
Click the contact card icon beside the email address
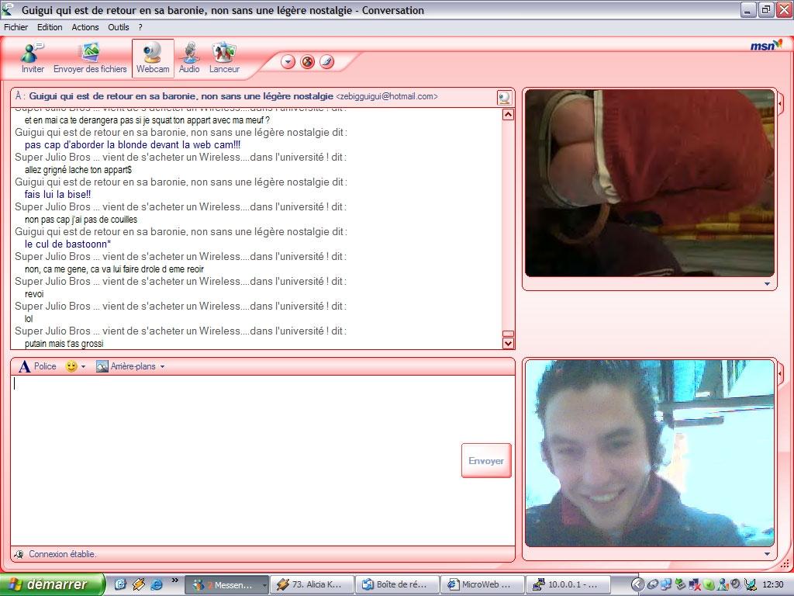(x=504, y=97)
